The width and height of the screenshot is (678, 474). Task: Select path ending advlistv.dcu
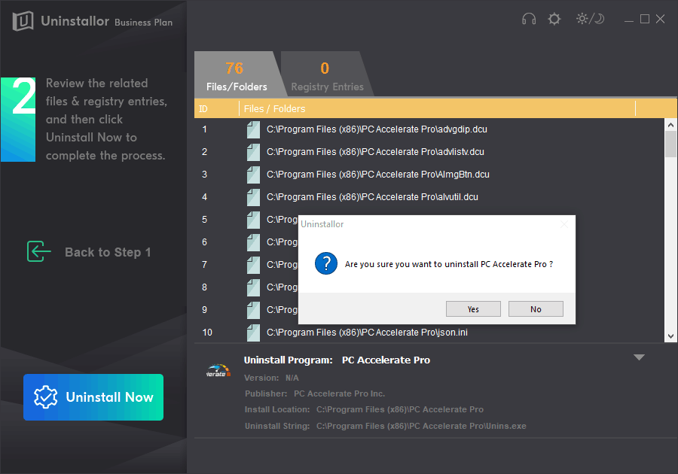pyautogui.click(x=375, y=152)
